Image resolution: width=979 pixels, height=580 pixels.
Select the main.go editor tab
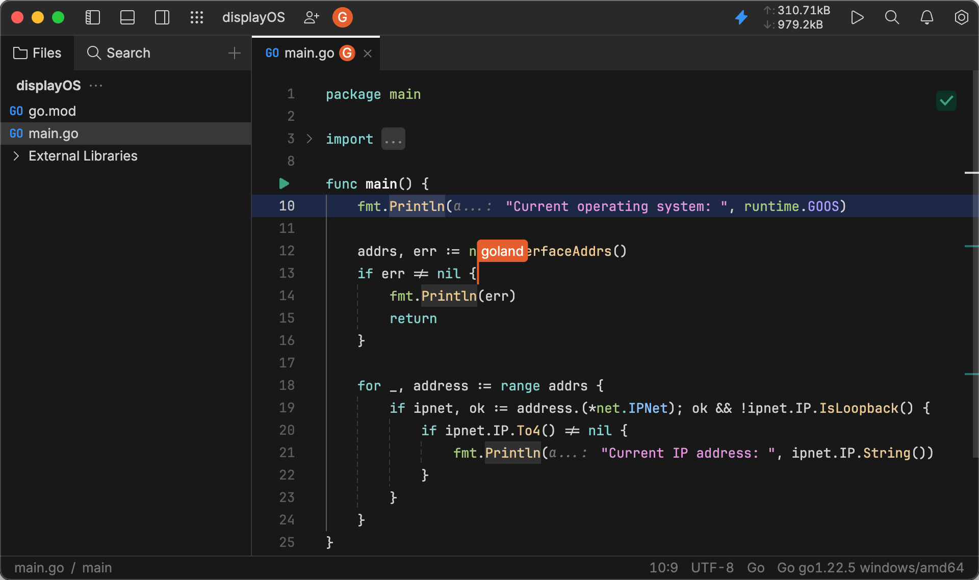[309, 53]
